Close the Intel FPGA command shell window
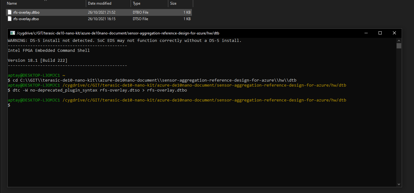Viewport: 414px width, 193px height. [394, 33]
